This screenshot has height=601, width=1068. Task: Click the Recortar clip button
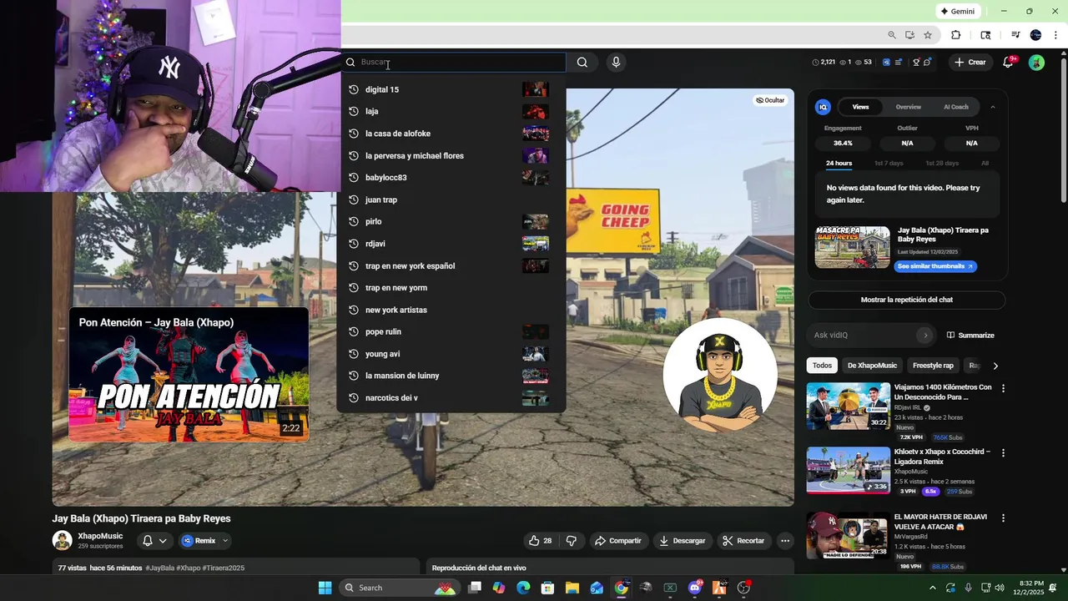click(x=743, y=541)
